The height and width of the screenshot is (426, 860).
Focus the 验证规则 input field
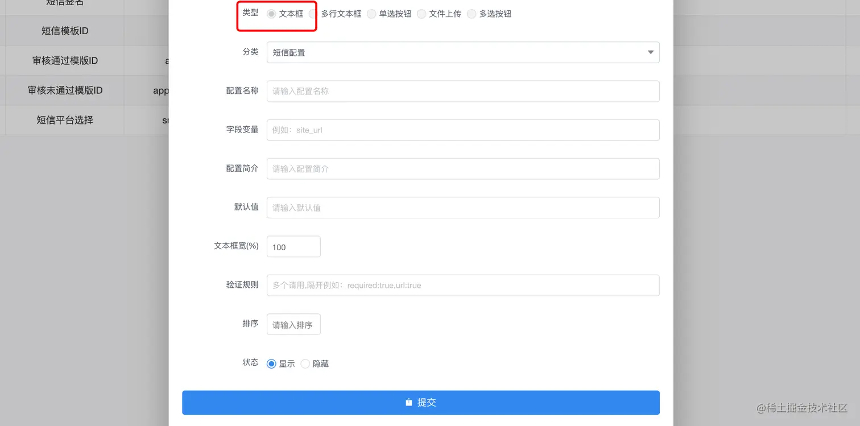[x=463, y=286]
